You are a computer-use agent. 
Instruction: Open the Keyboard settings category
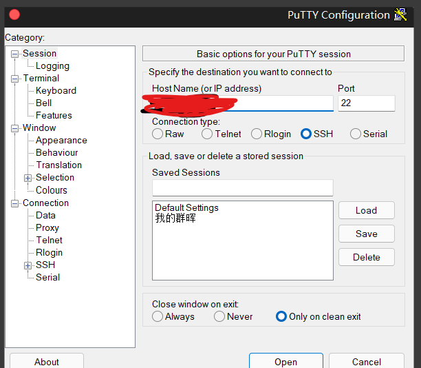tap(56, 91)
